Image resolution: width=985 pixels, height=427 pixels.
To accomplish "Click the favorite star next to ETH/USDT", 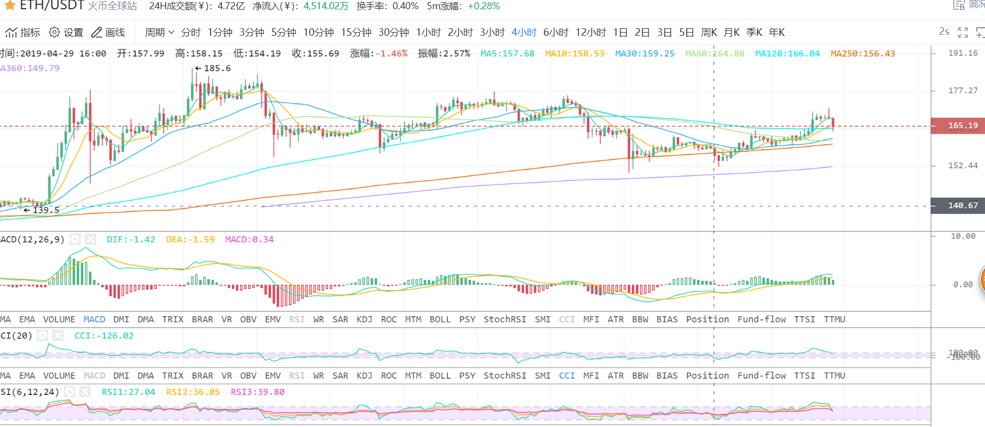I will click(x=10, y=5).
